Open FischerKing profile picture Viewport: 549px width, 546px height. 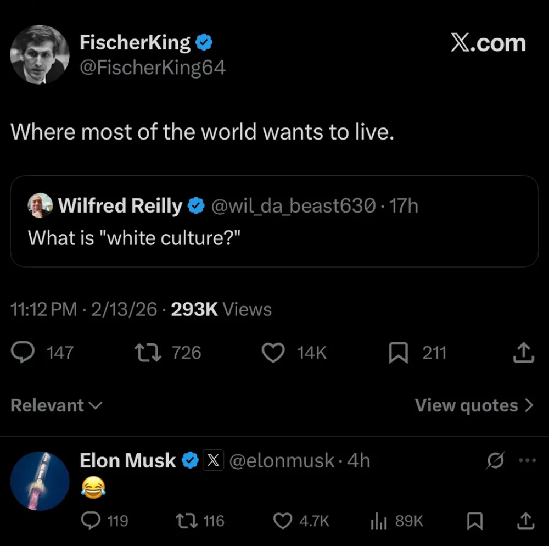point(40,54)
